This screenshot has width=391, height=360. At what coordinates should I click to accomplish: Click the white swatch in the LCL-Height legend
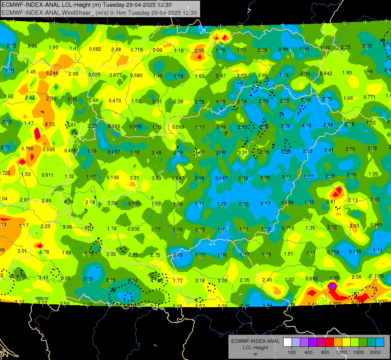pyautogui.click(x=288, y=342)
